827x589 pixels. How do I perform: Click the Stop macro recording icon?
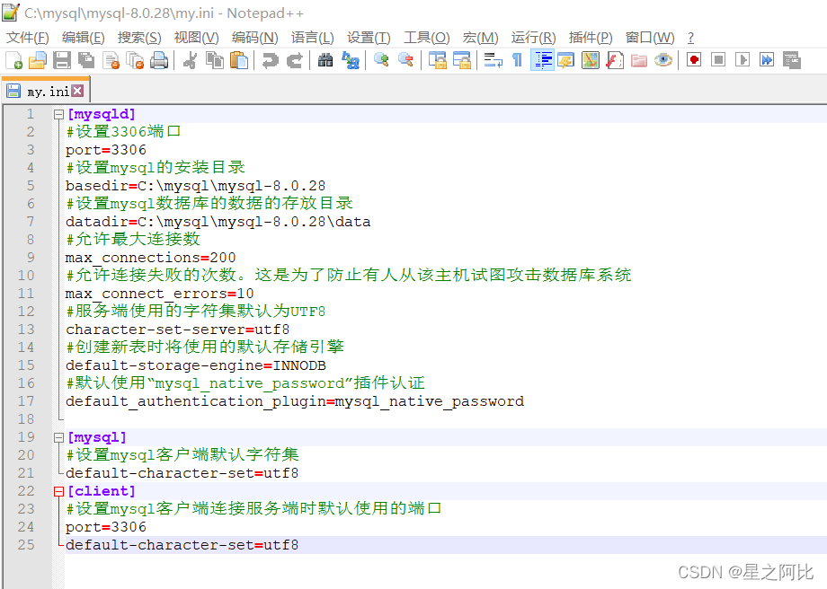pyautogui.click(x=718, y=60)
